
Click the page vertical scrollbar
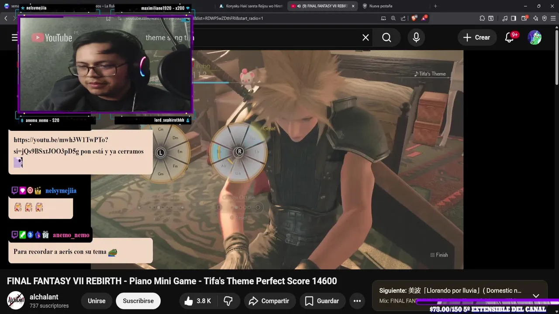[556, 57]
